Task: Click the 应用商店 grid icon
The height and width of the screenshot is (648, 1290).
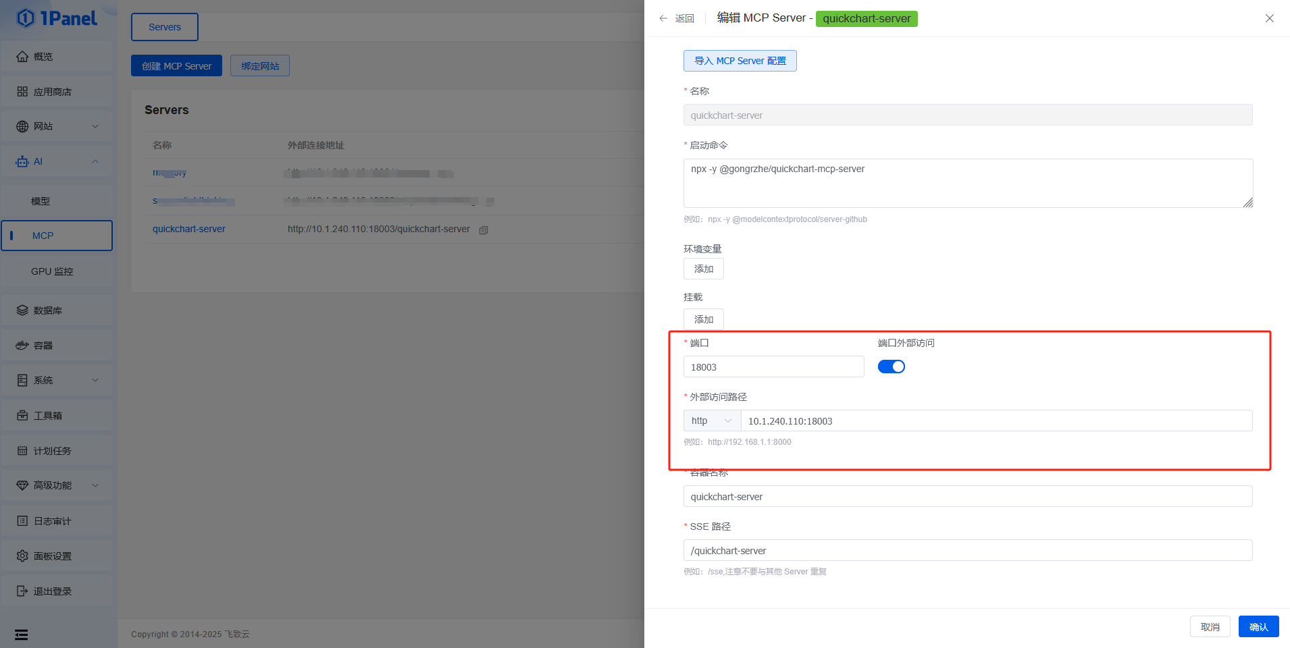Action: pyautogui.click(x=22, y=92)
